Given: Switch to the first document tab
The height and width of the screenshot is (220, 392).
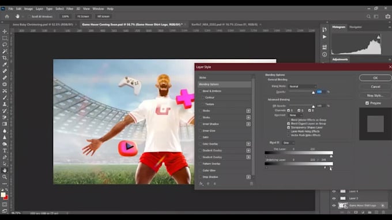Looking at the screenshot, I should pyautogui.click(x=43, y=25).
